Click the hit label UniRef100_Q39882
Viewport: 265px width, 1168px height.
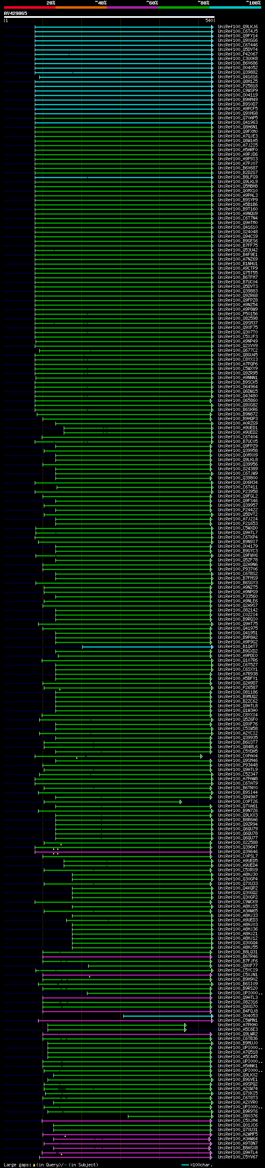click(238, 72)
